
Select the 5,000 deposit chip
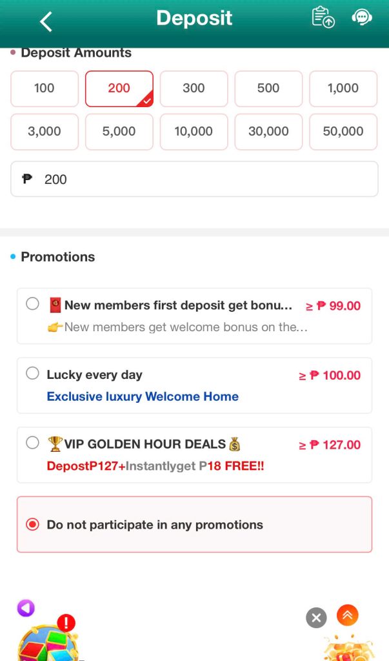119,132
